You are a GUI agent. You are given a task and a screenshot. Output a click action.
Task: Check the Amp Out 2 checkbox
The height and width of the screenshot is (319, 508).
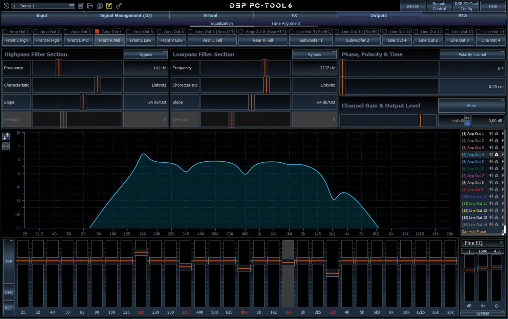click(35, 31)
